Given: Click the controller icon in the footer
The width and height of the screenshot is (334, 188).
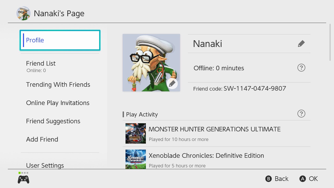Looking at the screenshot, I should (23, 179).
